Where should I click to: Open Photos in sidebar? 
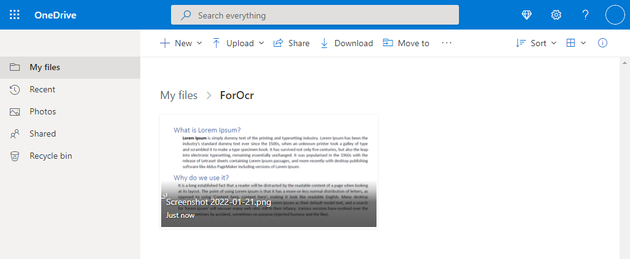(70, 111)
